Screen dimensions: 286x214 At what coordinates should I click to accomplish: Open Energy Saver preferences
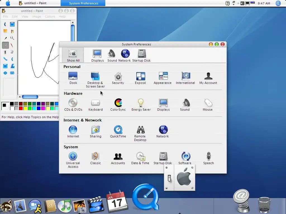(141, 105)
